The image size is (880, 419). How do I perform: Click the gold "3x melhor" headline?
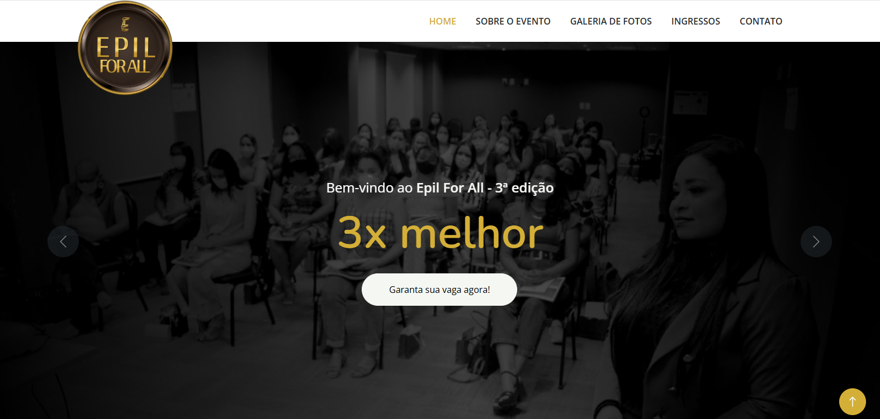coord(441,233)
